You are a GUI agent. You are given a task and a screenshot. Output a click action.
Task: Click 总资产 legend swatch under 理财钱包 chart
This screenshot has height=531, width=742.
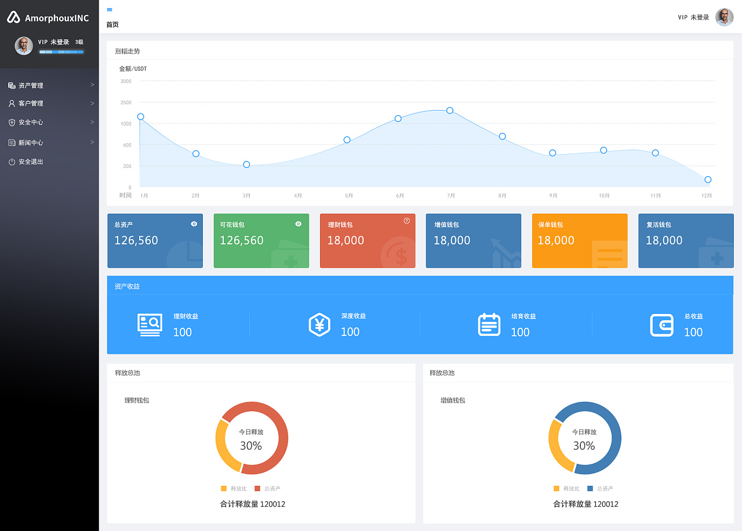[x=257, y=488]
